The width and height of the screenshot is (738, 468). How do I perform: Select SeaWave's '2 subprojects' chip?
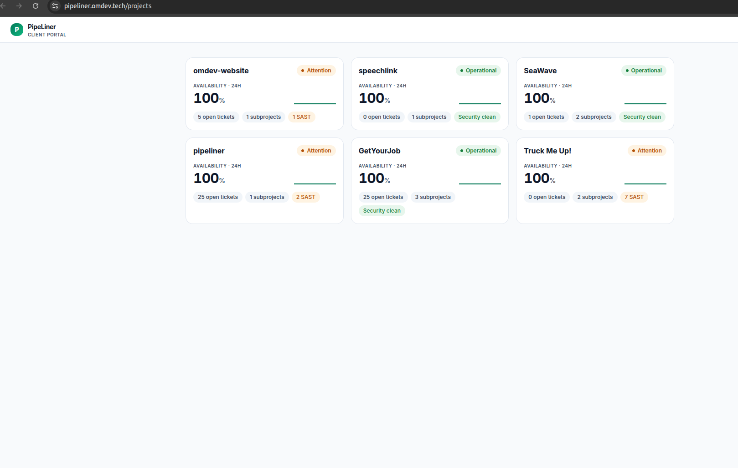(593, 117)
